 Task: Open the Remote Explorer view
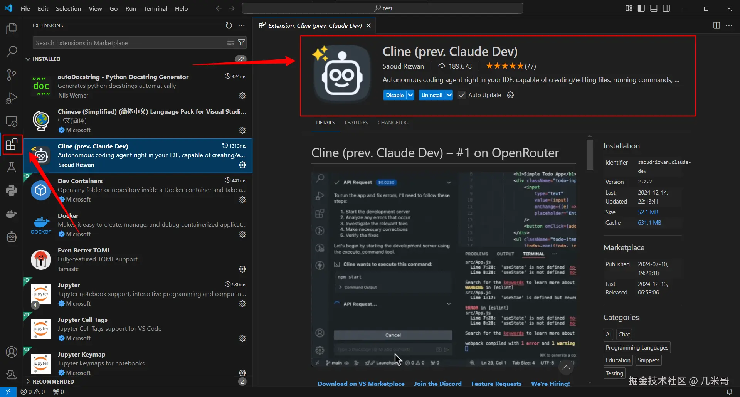coord(12,121)
